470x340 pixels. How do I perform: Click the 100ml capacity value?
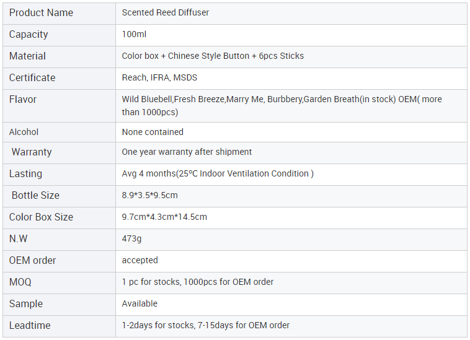134,35
